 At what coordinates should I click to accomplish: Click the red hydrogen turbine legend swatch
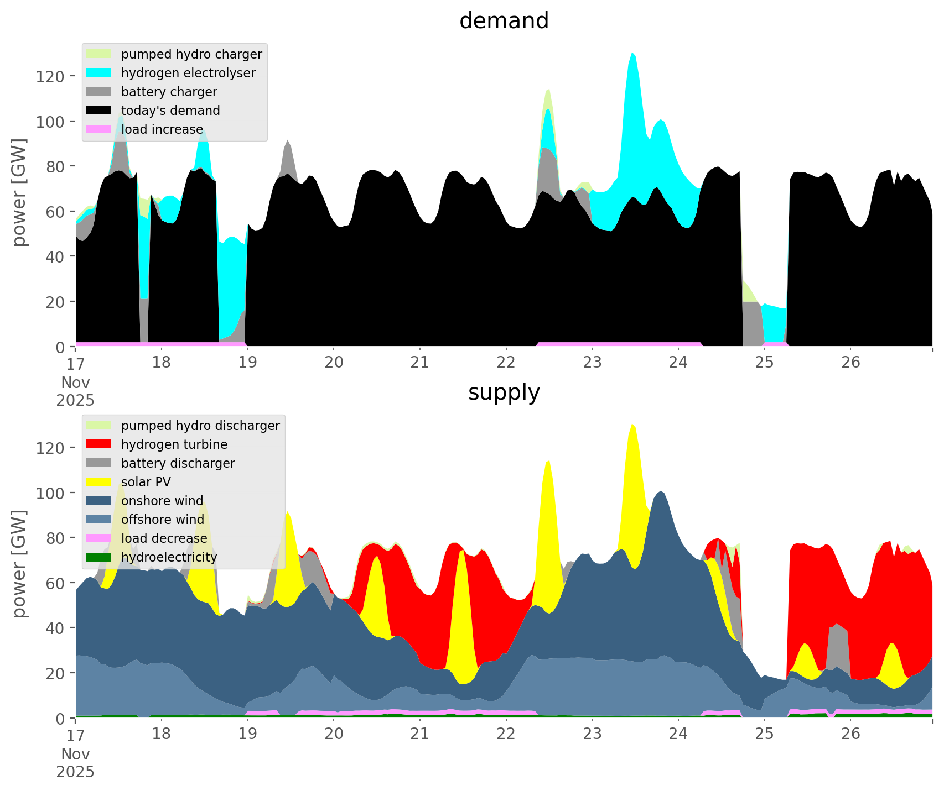point(99,444)
